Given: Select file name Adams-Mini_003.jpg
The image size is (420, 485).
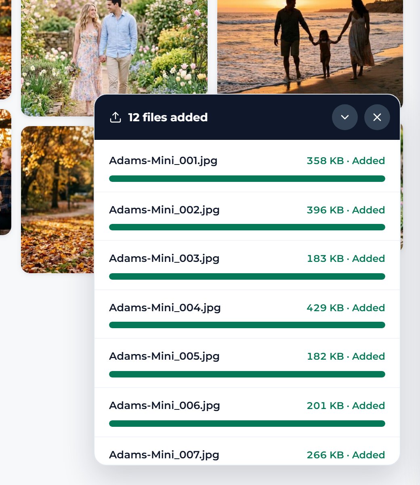Looking at the screenshot, I should (x=164, y=259).
